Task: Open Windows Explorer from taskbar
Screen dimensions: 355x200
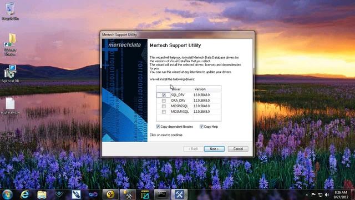Action: click(x=42, y=194)
